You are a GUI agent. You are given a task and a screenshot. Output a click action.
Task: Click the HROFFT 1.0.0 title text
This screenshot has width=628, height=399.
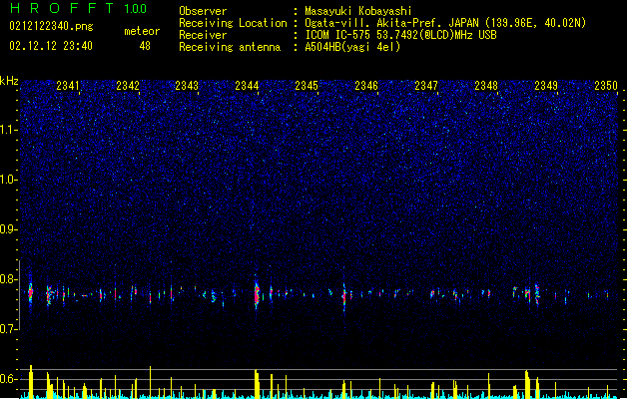(79, 8)
